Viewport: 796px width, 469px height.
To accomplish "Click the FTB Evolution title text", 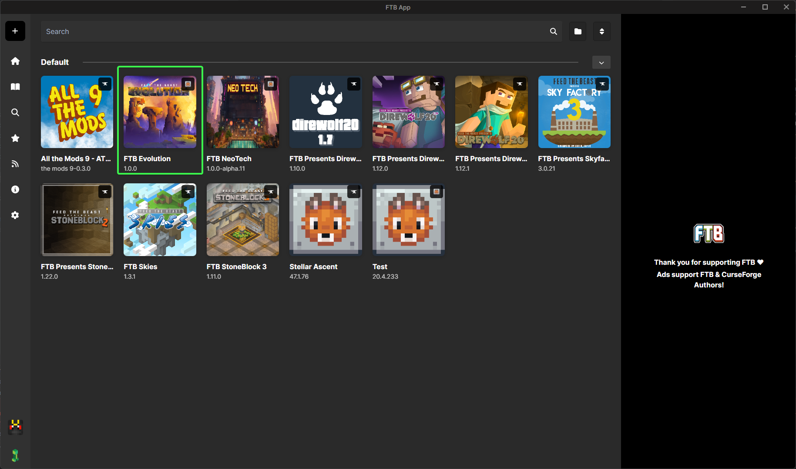I will pyautogui.click(x=147, y=159).
